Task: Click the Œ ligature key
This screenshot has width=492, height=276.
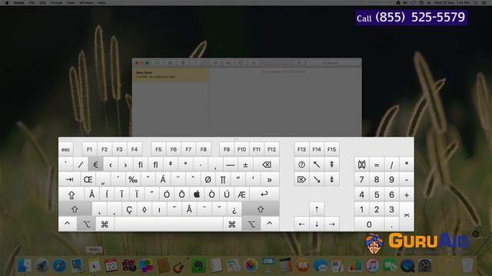Action: [88, 179]
